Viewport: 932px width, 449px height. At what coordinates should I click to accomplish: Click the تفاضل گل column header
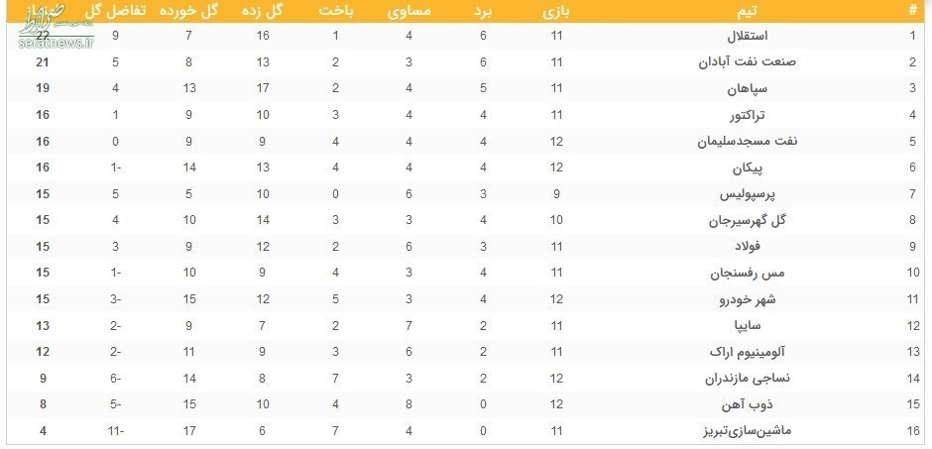[x=115, y=11]
